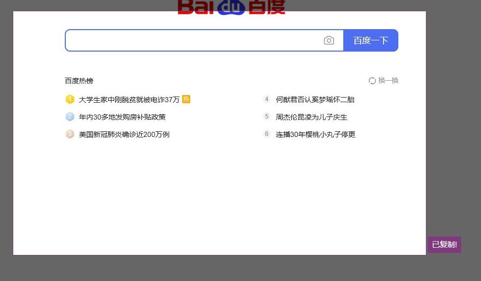Click the gold rank 1 badge

click(x=70, y=99)
